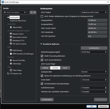The height and width of the screenshot is (109, 110).
Task: Select AudioFuse ASIO Driver in device tree
Action: [18, 21]
